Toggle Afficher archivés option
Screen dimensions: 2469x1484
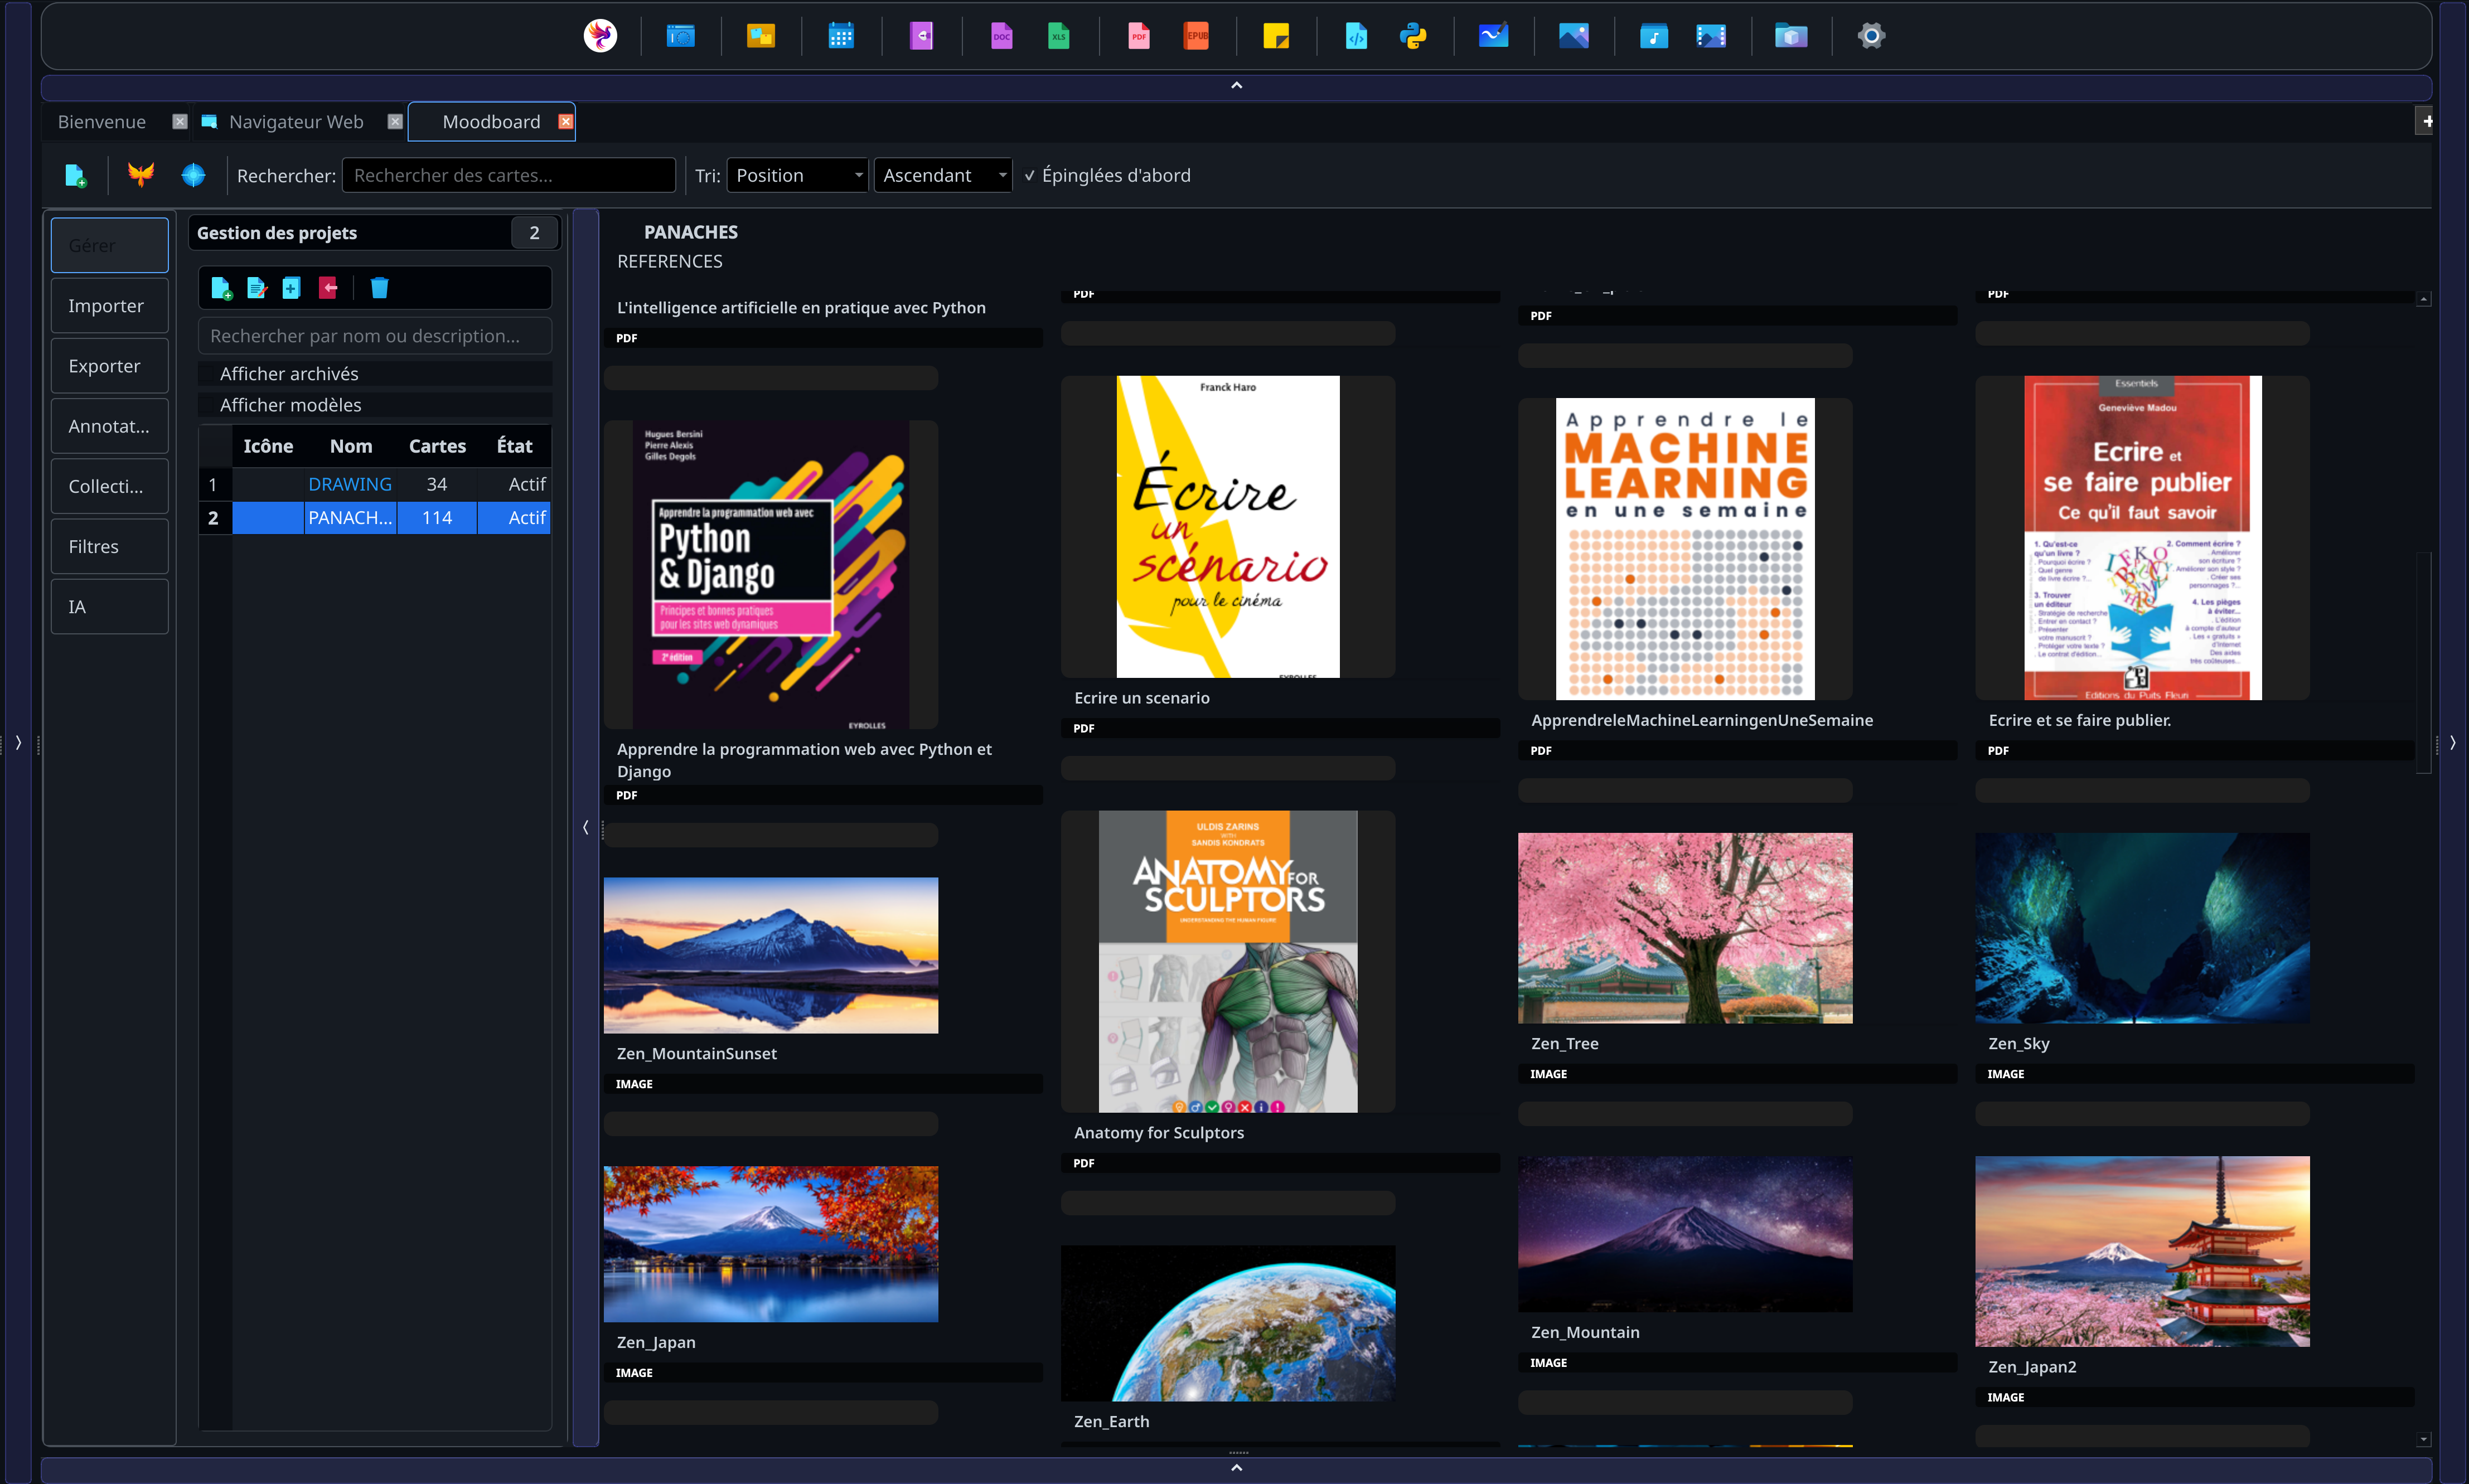point(375,373)
